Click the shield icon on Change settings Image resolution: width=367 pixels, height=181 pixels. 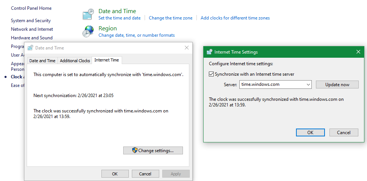click(x=135, y=150)
